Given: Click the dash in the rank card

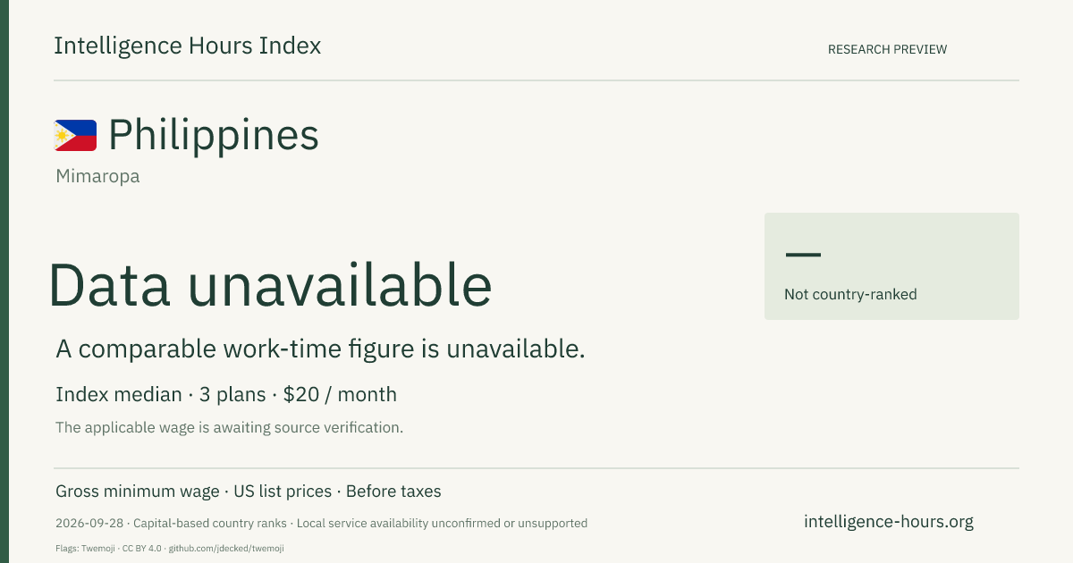Looking at the screenshot, I should (x=802, y=255).
